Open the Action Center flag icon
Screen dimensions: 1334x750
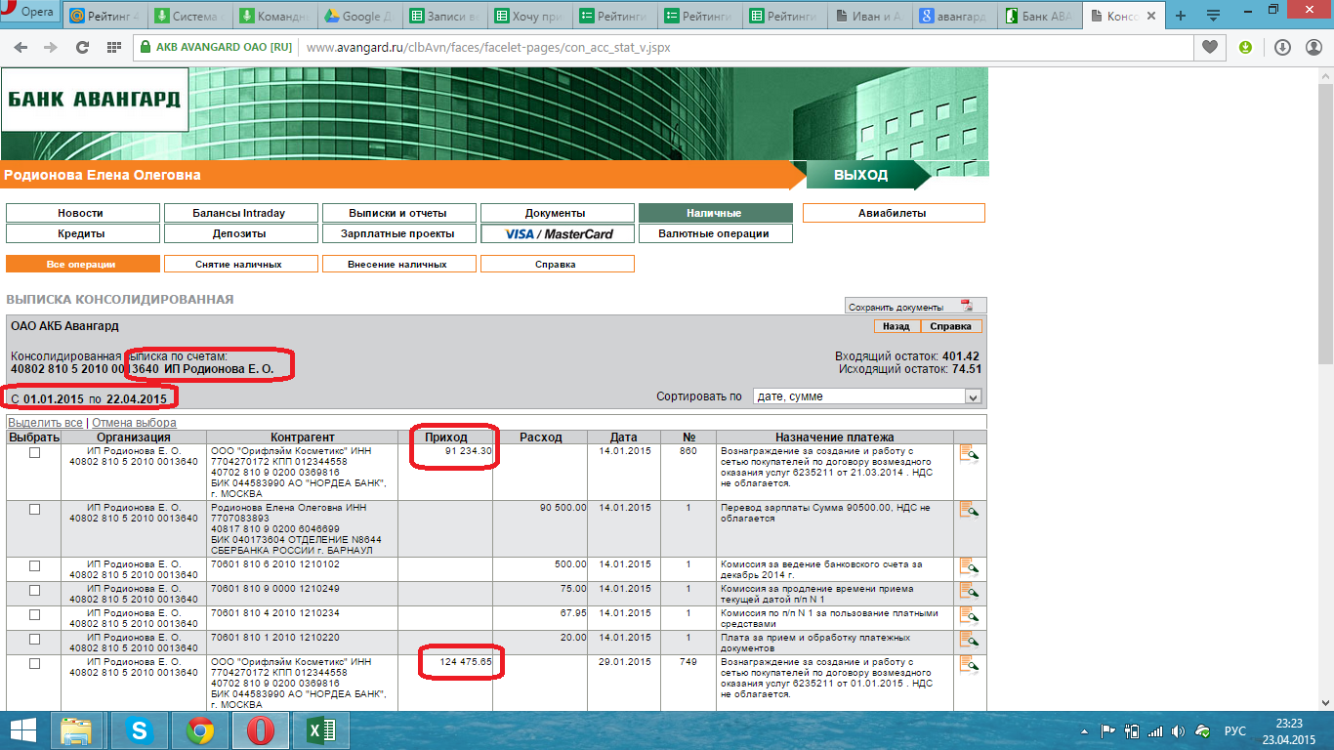pyautogui.click(x=1108, y=730)
